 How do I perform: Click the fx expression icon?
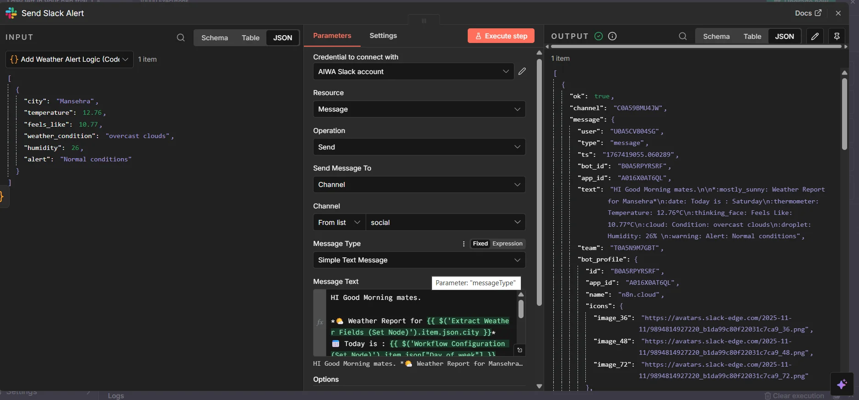[320, 323]
